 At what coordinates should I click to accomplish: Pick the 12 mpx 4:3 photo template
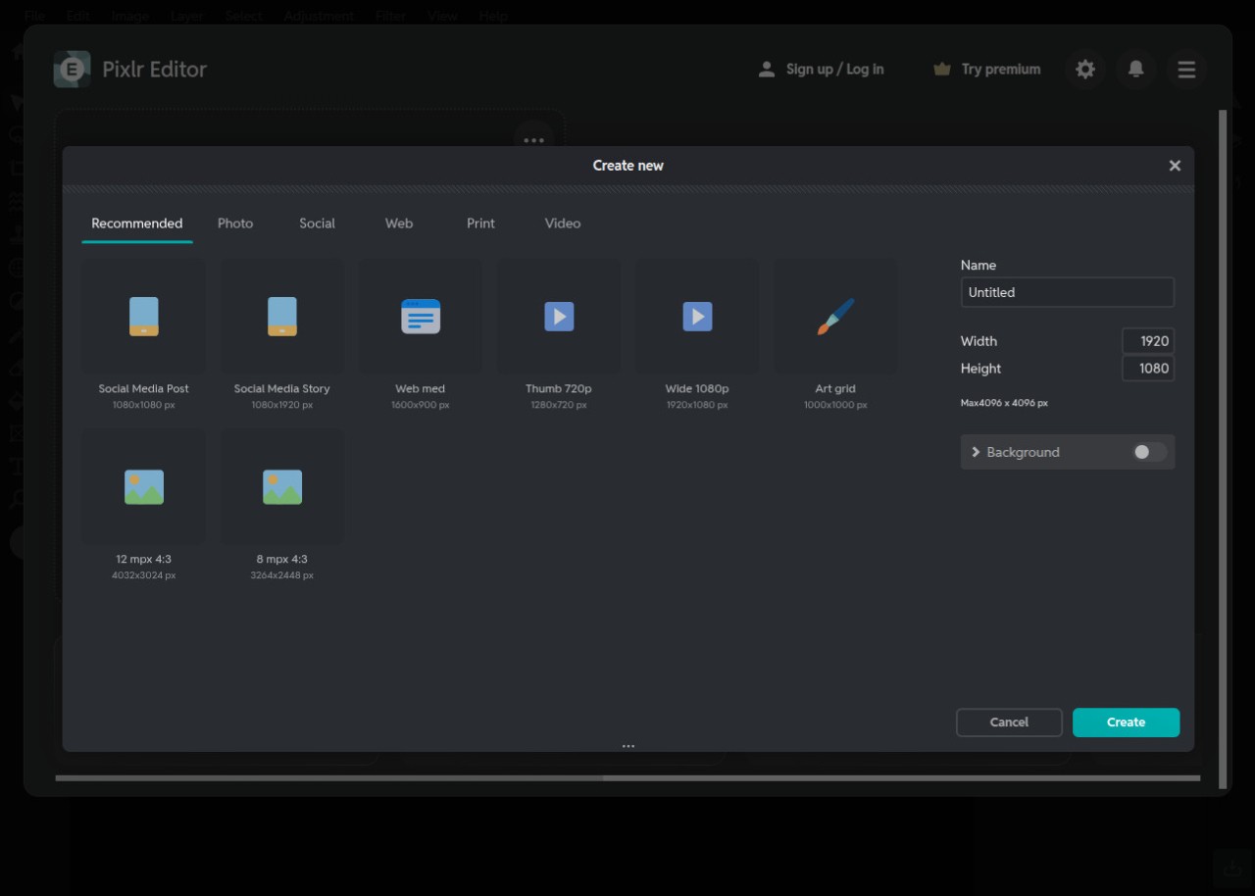(143, 487)
